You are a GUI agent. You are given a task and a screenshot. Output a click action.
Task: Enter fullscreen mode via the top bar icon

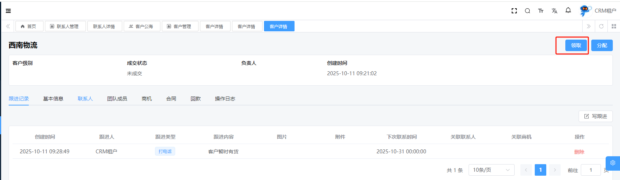pyautogui.click(x=514, y=11)
